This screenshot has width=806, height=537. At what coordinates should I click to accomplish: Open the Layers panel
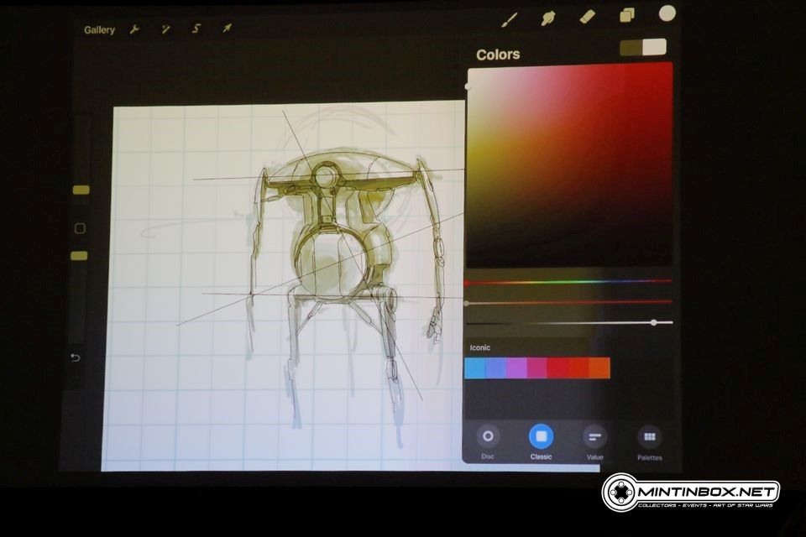(627, 15)
